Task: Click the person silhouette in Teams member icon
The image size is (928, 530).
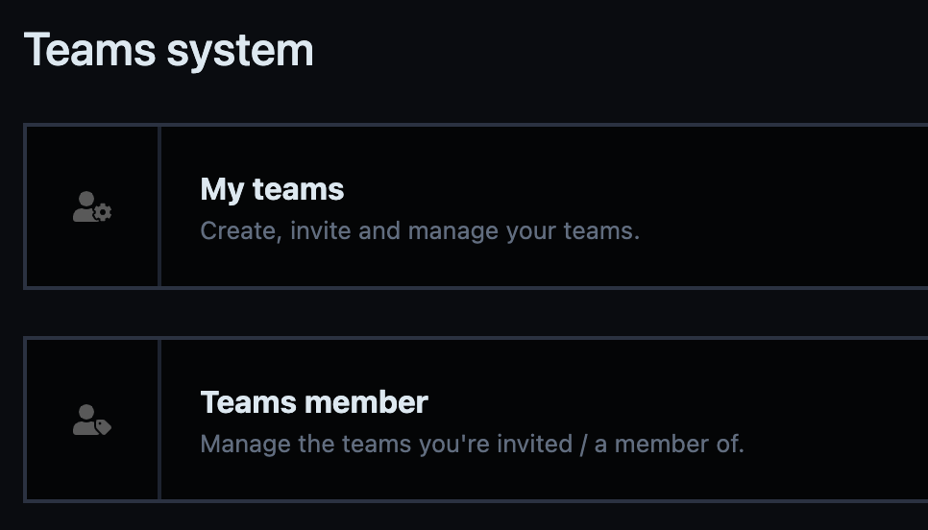Action: coord(85,420)
